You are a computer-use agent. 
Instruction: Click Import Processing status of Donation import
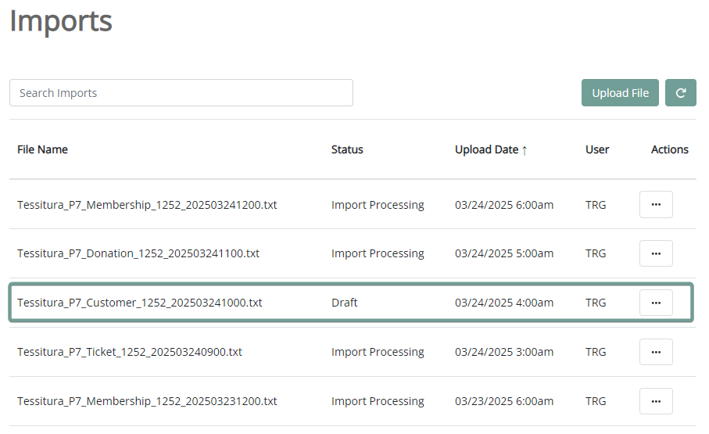(378, 253)
